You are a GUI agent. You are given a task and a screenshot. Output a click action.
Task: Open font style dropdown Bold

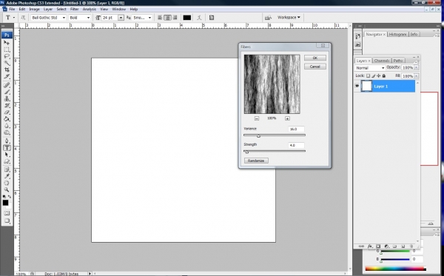tap(88, 18)
